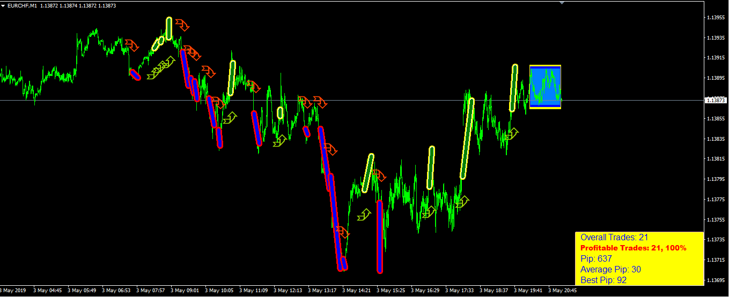Click the '3 May 16:29' time label

point(425,291)
